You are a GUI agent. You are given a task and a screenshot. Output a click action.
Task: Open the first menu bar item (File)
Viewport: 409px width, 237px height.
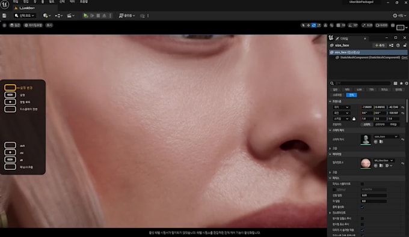click(16, 2)
